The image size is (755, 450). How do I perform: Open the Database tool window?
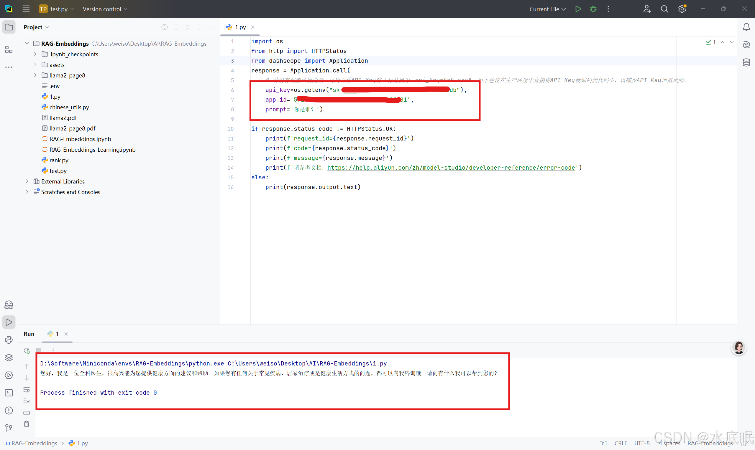click(746, 62)
